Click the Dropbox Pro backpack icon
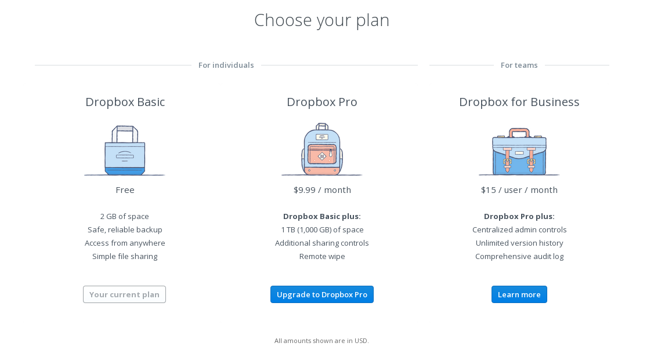Screen dimensions: 654x350 tap(322, 149)
